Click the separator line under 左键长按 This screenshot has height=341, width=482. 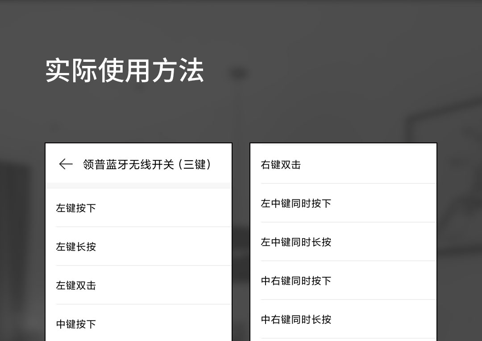pyautogui.click(x=143, y=266)
